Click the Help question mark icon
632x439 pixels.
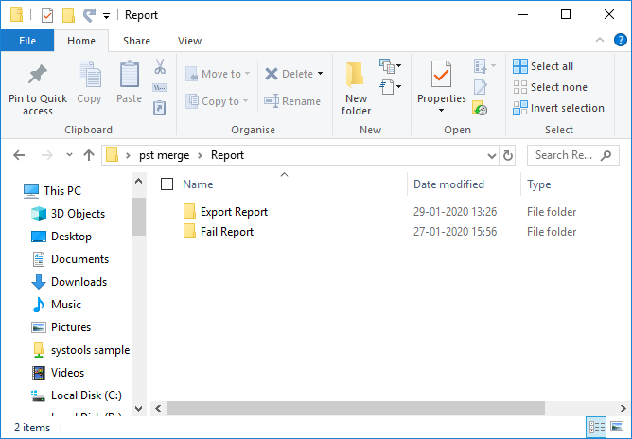coord(620,40)
